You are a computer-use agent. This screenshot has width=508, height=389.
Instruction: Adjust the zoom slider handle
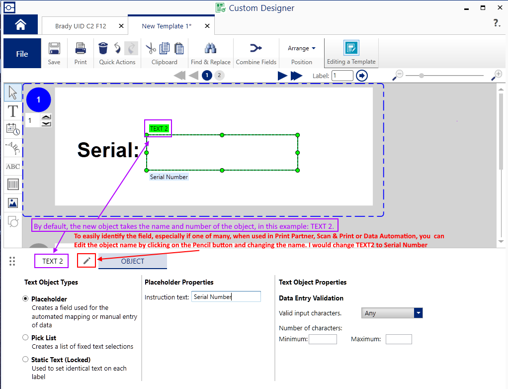point(422,76)
